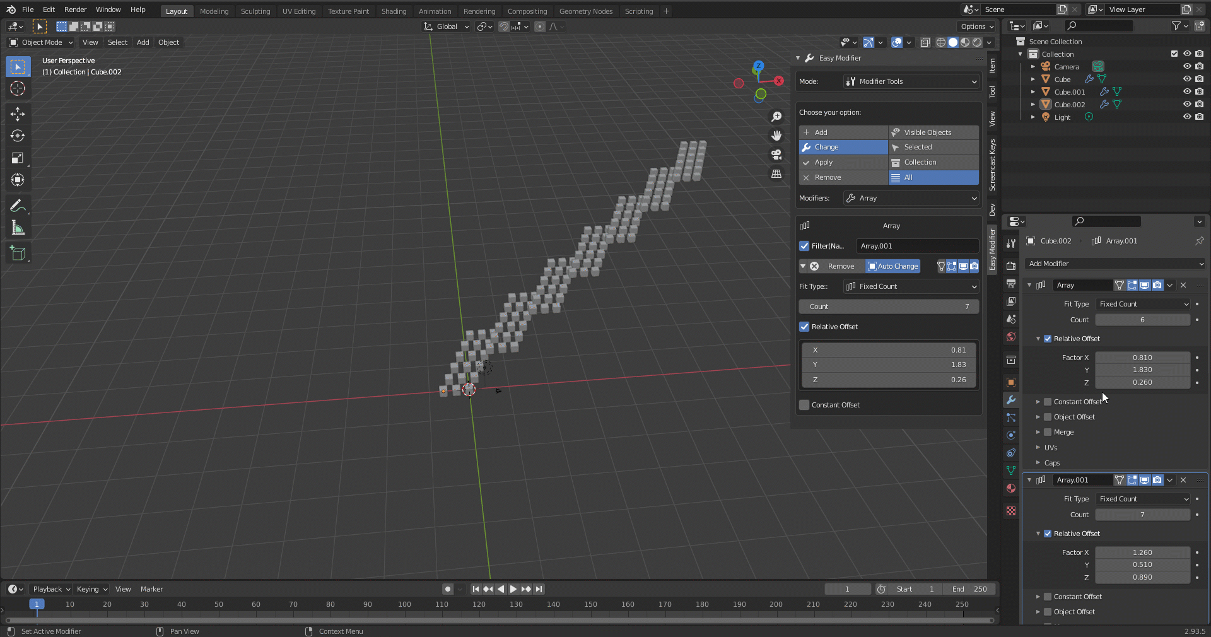The height and width of the screenshot is (637, 1211).
Task: Jump to the last frame in the timeline
Action: coord(539,588)
